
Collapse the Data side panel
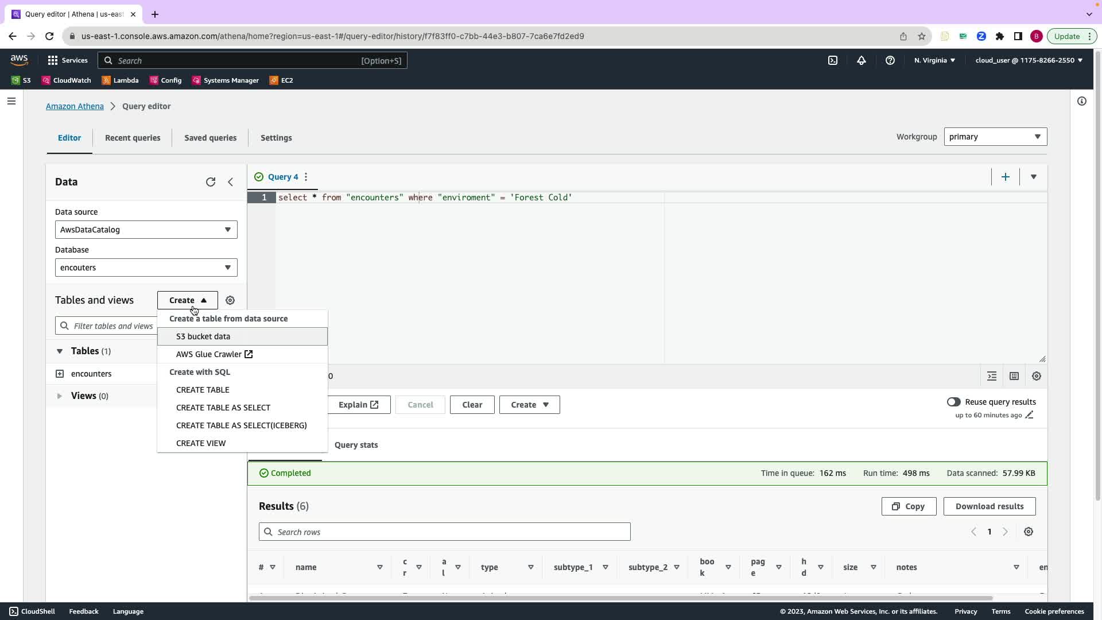[231, 182]
